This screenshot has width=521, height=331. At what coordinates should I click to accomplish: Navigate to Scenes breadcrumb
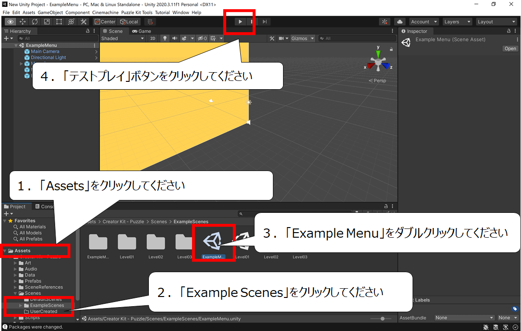(159, 222)
